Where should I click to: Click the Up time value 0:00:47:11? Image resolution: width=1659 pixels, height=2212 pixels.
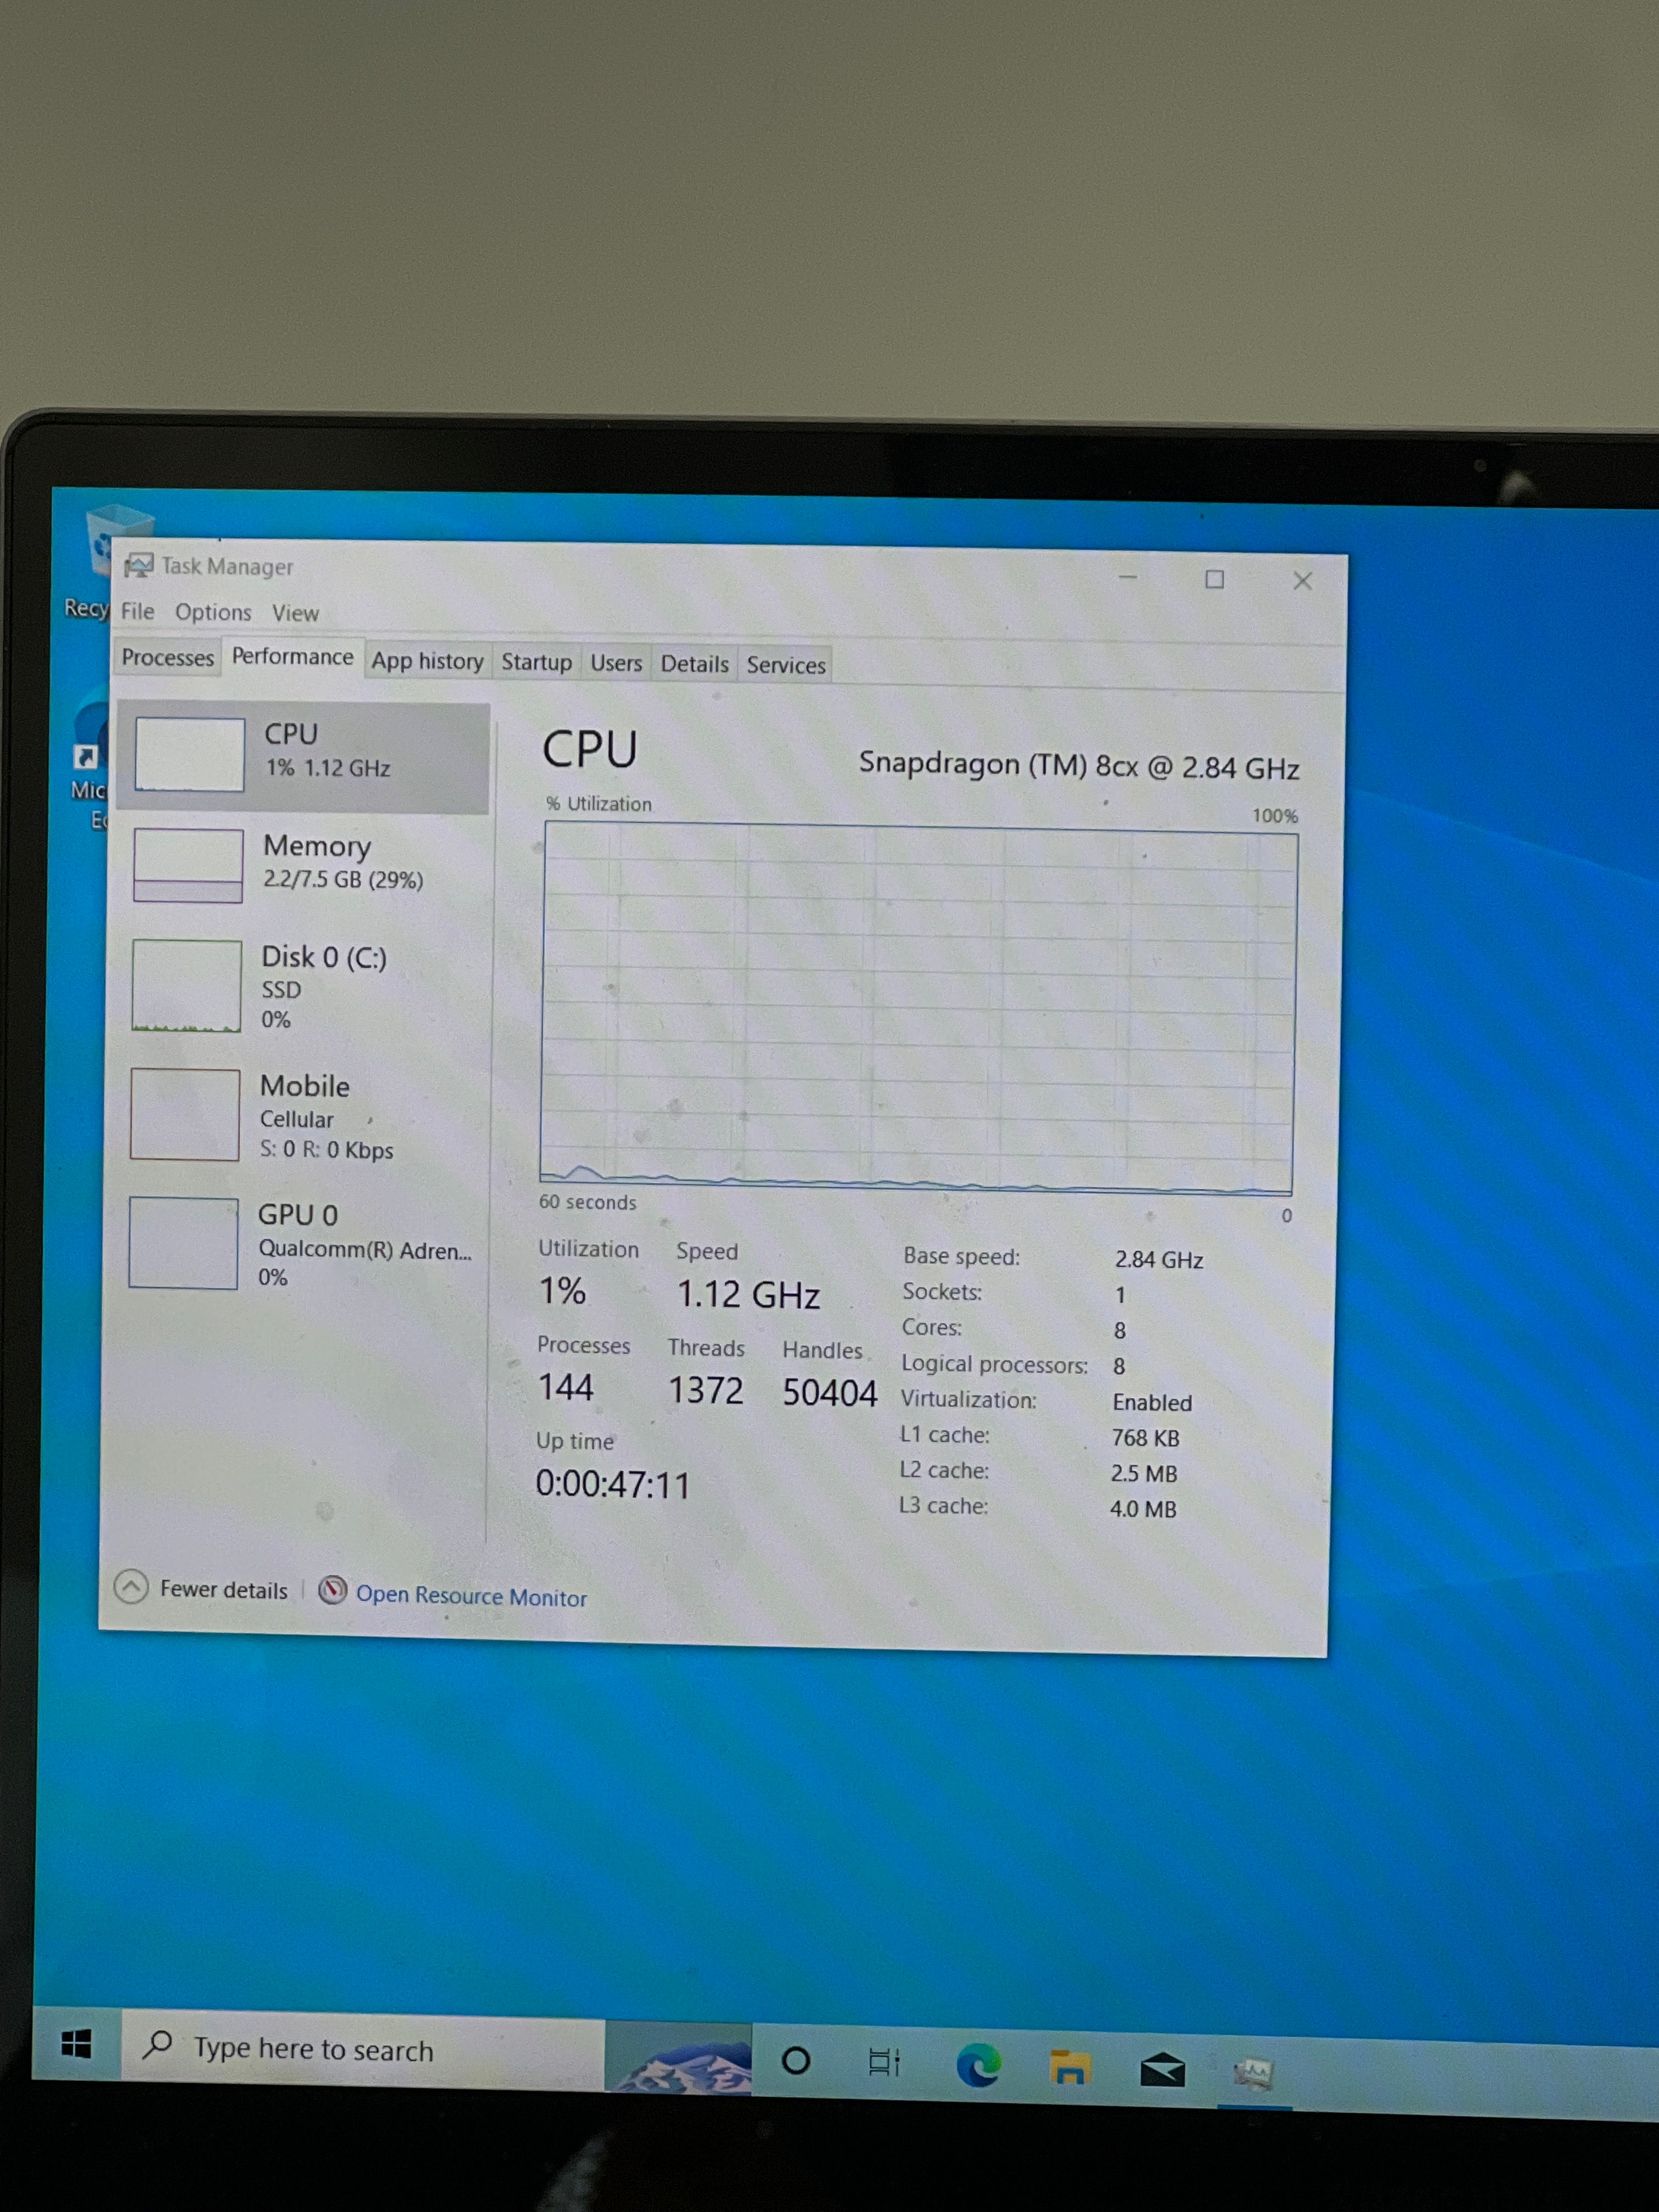click(x=612, y=1485)
